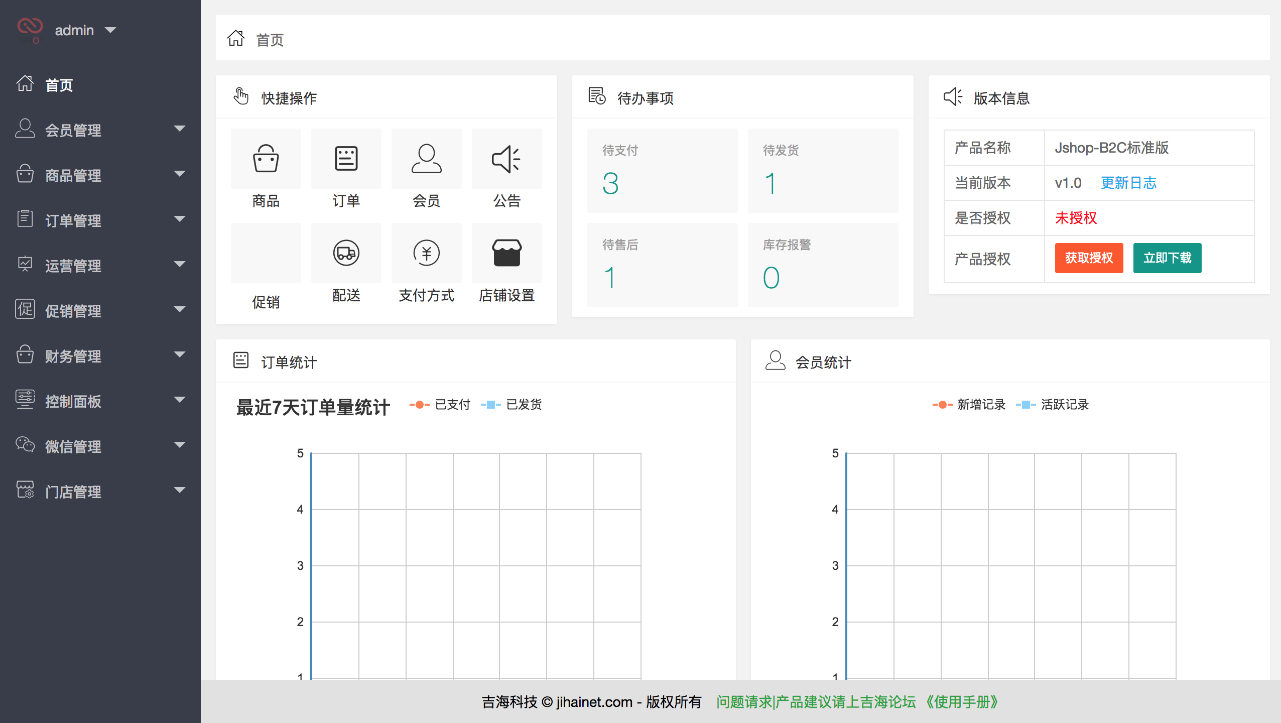Click the home icon in breadcrumb bar
The image size is (1281, 723).
(x=235, y=39)
